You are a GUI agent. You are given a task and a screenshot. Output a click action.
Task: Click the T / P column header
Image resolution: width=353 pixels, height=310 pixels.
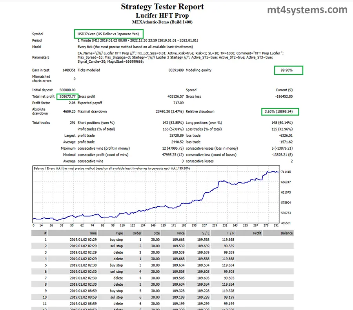228,233
